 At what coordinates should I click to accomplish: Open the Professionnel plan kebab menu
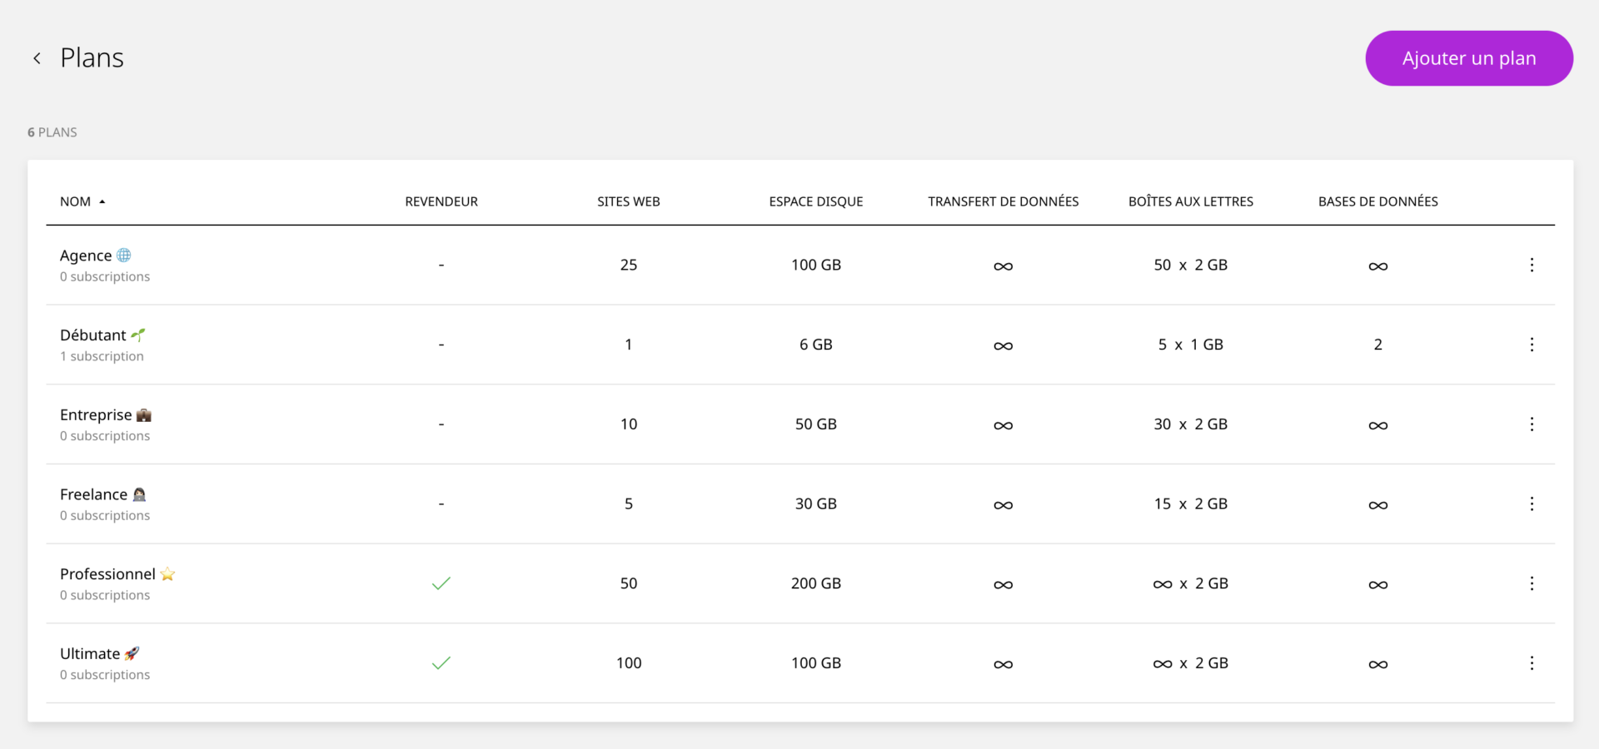(1532, 583)
